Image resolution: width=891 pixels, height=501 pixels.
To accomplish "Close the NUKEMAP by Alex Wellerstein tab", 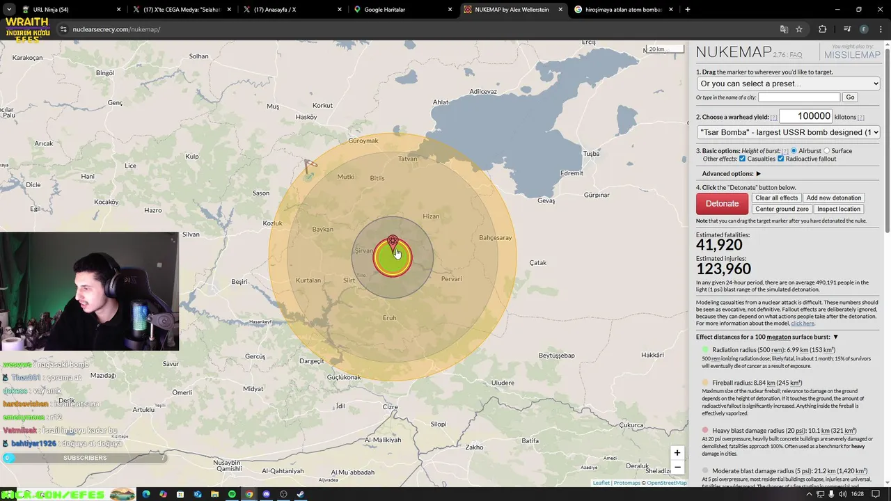I will point(560,10).
